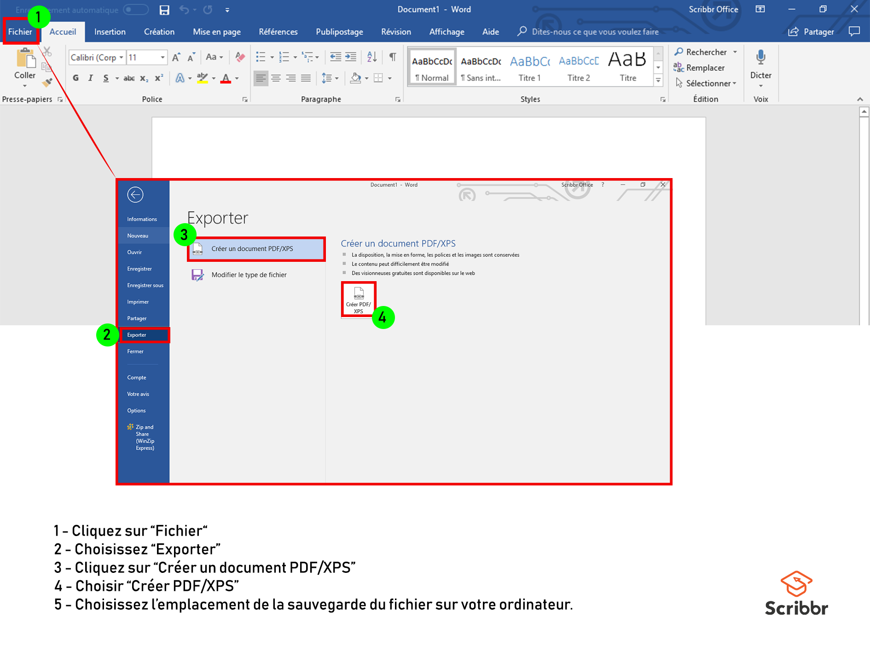Click the red font color button

[226, 78]
